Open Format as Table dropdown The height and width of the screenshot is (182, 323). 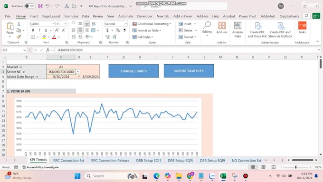coord(147,30)
